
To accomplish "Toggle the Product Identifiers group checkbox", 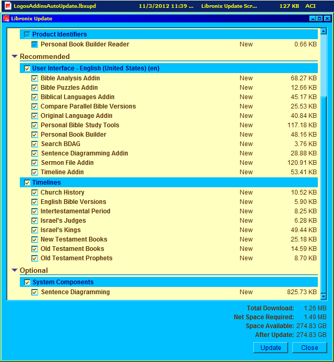I will (27, 34).
